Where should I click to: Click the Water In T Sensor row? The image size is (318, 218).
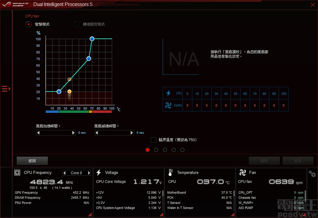[200, 208]
